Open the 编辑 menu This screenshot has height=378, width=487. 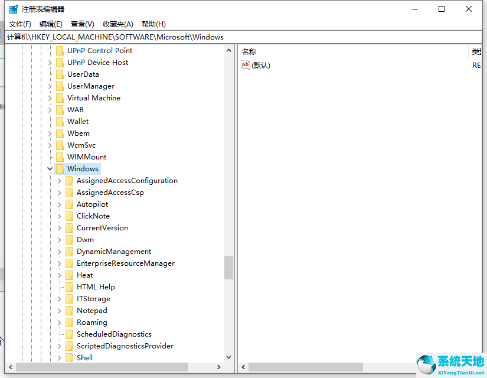click(x=50, y=24)
